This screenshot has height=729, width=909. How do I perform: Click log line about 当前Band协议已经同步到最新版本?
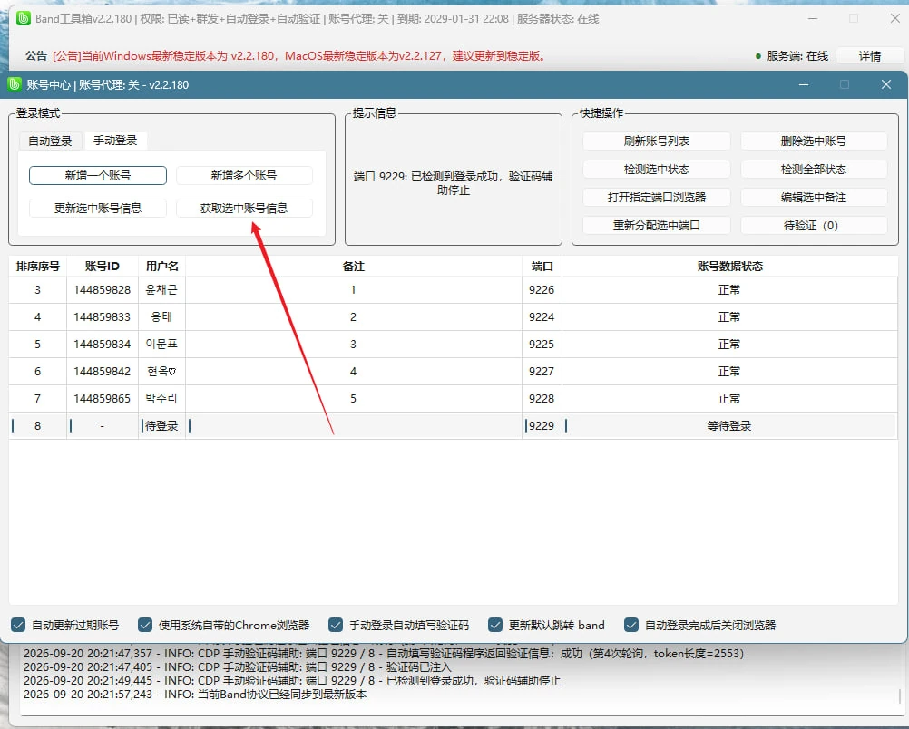click(x=195, y=695)
